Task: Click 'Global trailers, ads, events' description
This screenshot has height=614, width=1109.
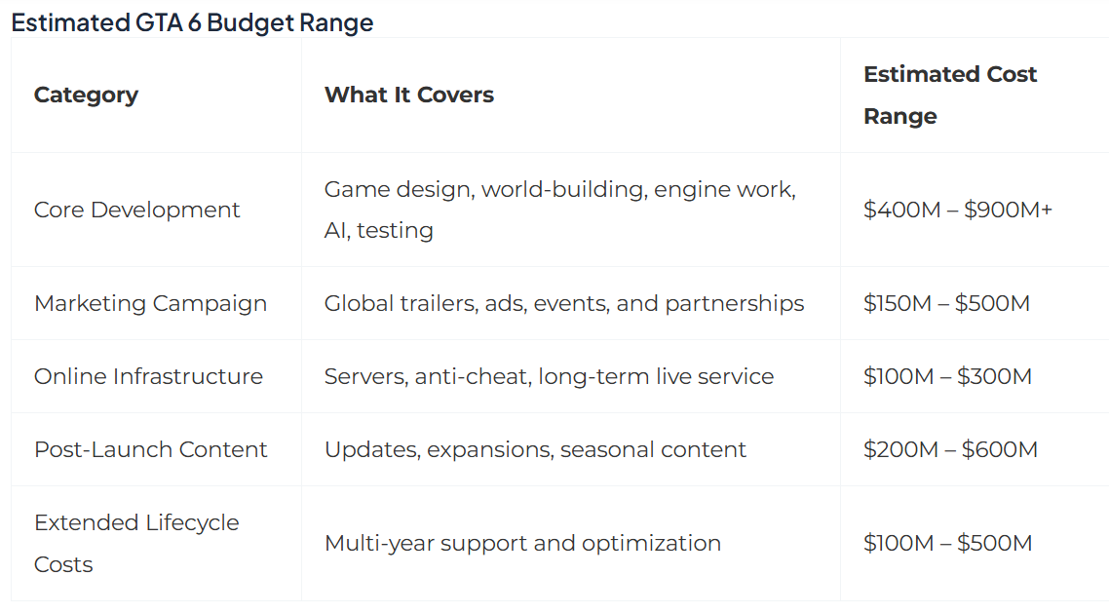Action: coord(467,303)
